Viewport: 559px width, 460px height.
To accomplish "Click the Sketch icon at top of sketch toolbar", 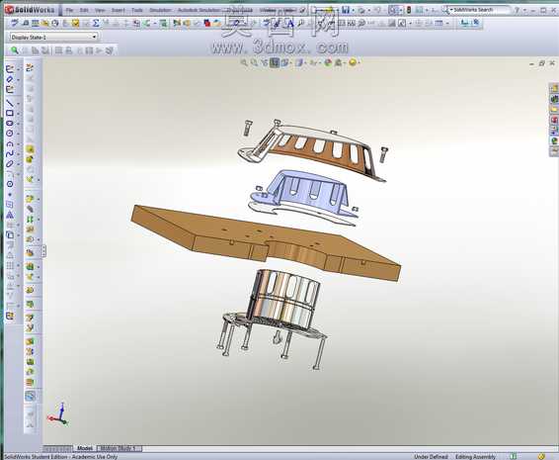I will [x=10, y=69].
